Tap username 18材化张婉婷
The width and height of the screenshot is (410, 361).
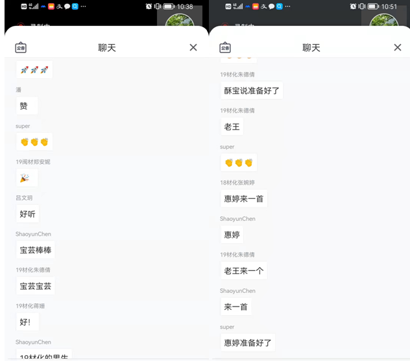pyautogui.click(x=237, y=183)
